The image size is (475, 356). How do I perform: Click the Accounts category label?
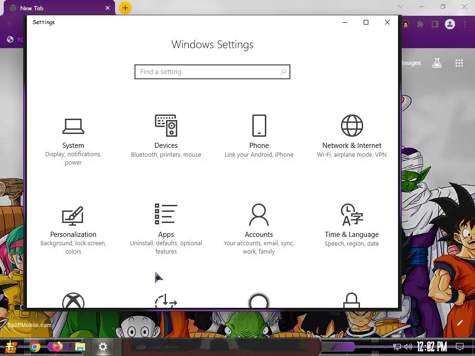[x=259, y=234]
